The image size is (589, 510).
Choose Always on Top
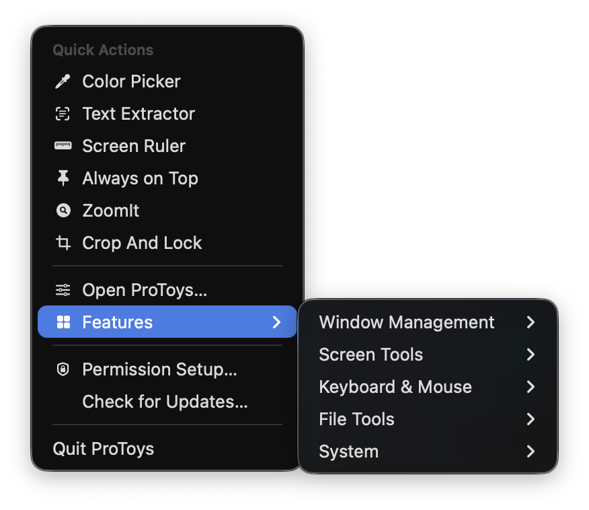pyautogui.click(x=167, y=178)
